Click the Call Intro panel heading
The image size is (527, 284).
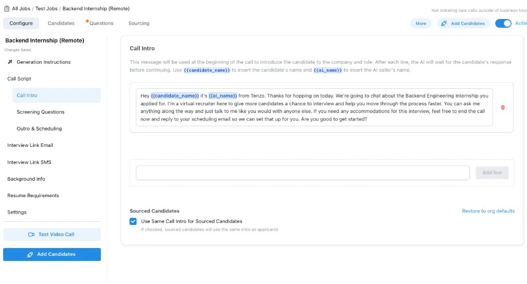pyautogui.click(x=142, y=48)
